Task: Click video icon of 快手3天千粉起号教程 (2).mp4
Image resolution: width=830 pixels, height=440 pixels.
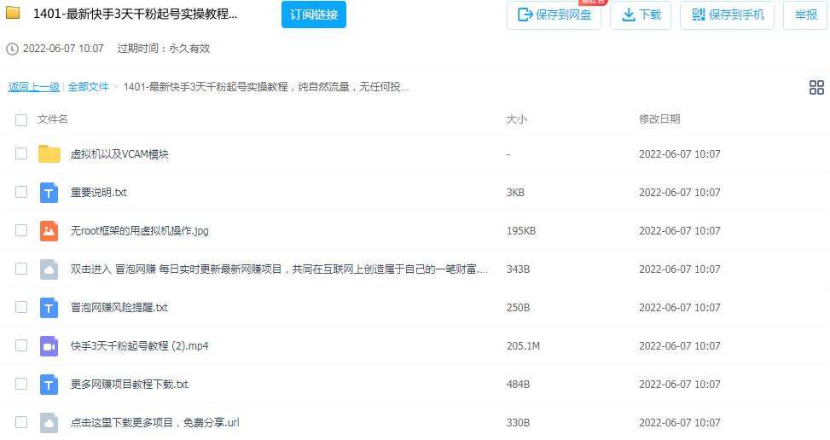Action: [x=49, y=346]
